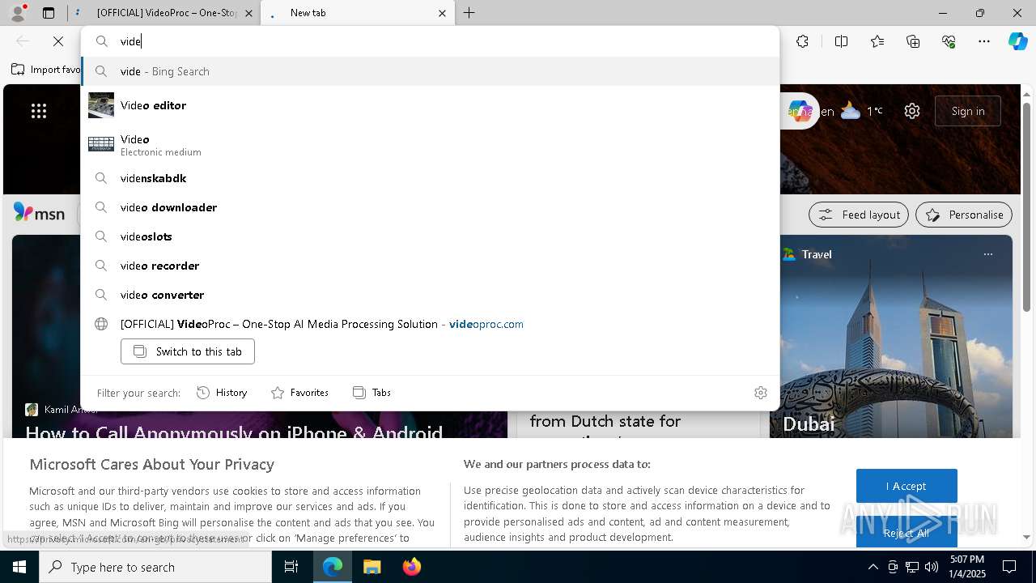Launch Edge from the taskbar
Image resolution: width=1036 pixels, height=583 pixels.
click(x=333, y=567)
